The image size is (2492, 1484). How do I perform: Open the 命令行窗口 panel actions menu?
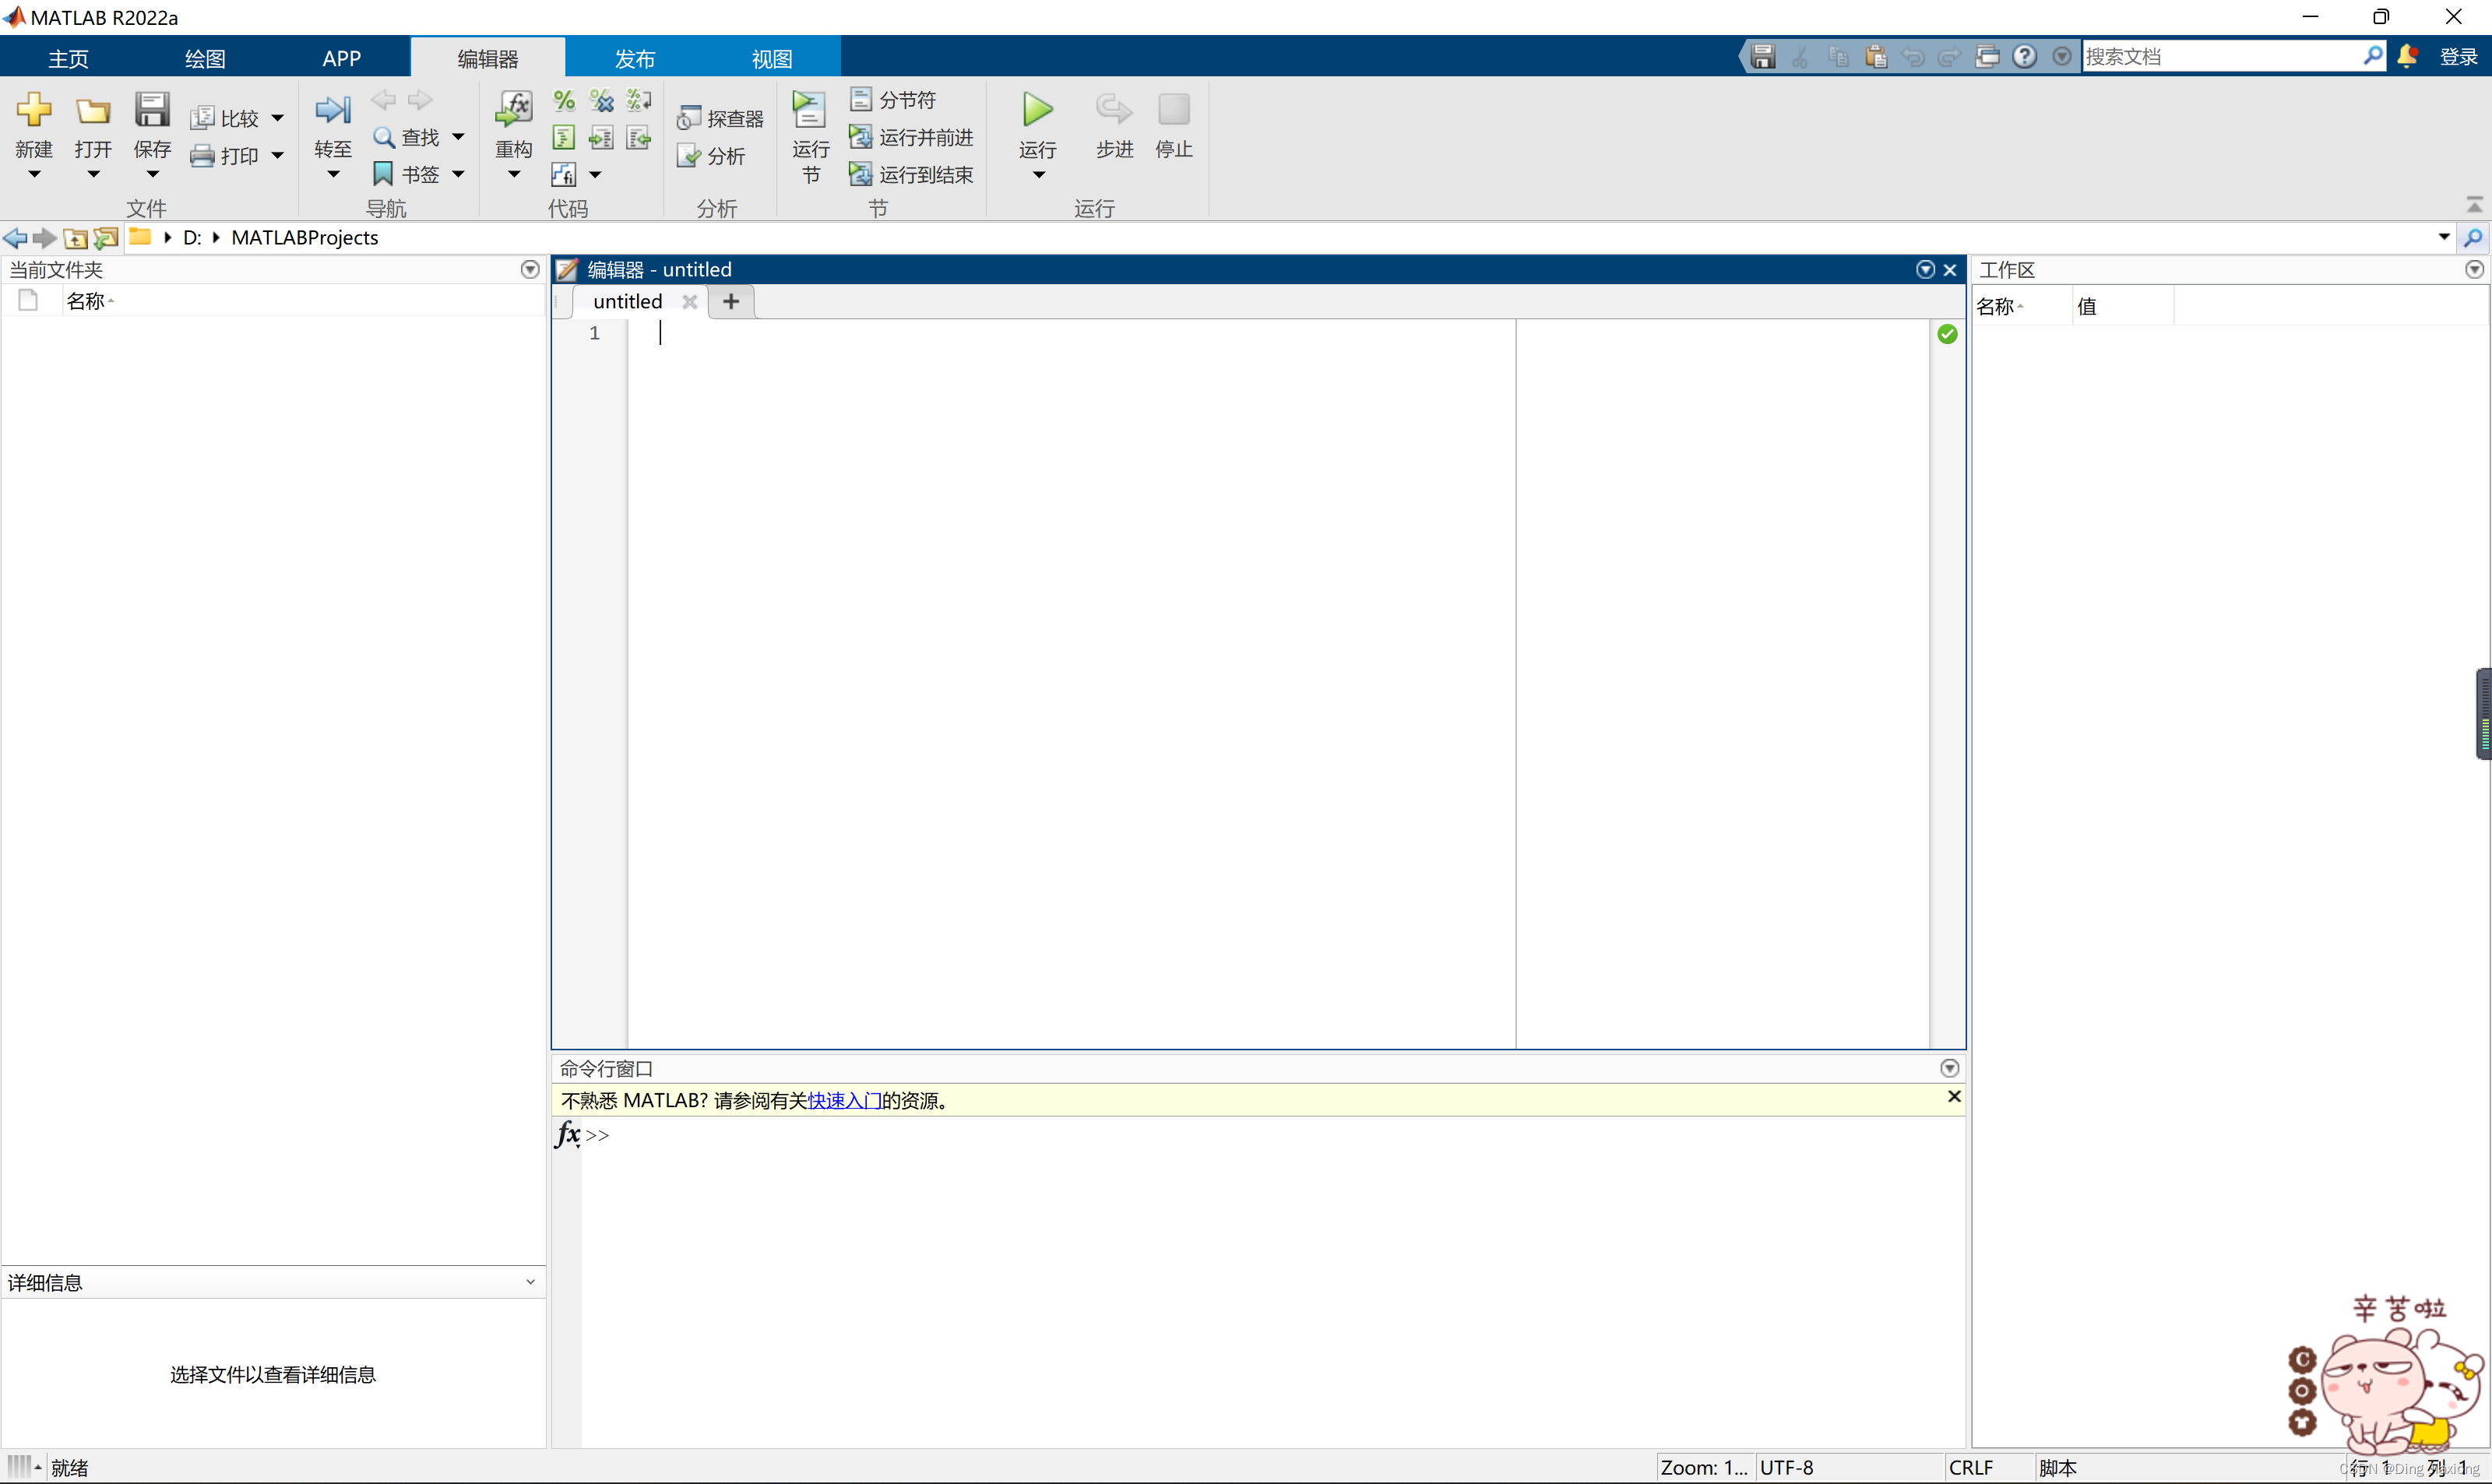point(1949,1068)
